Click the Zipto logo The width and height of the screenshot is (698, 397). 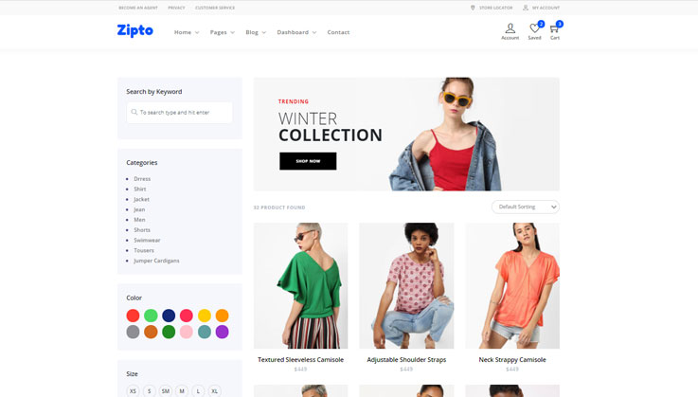tap(134, 30)
